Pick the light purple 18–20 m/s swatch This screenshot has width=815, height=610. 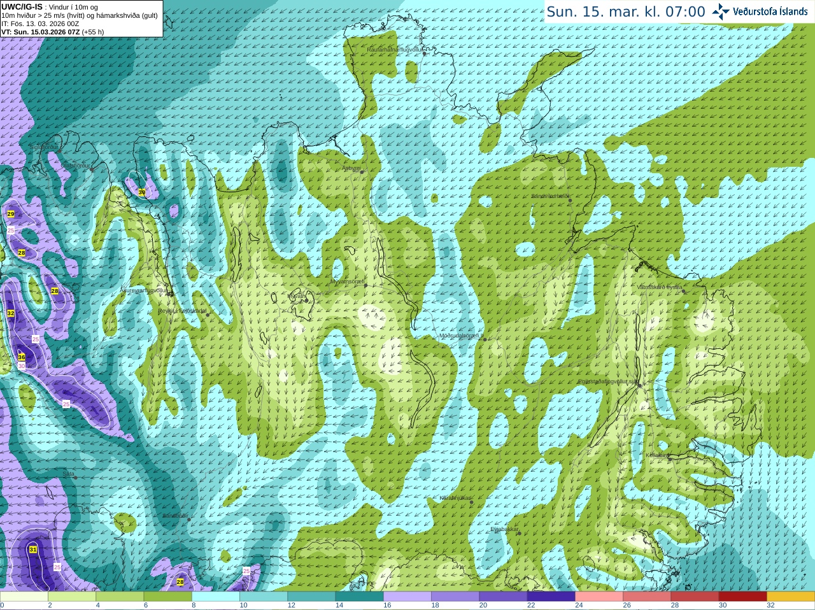click(455, 597)
